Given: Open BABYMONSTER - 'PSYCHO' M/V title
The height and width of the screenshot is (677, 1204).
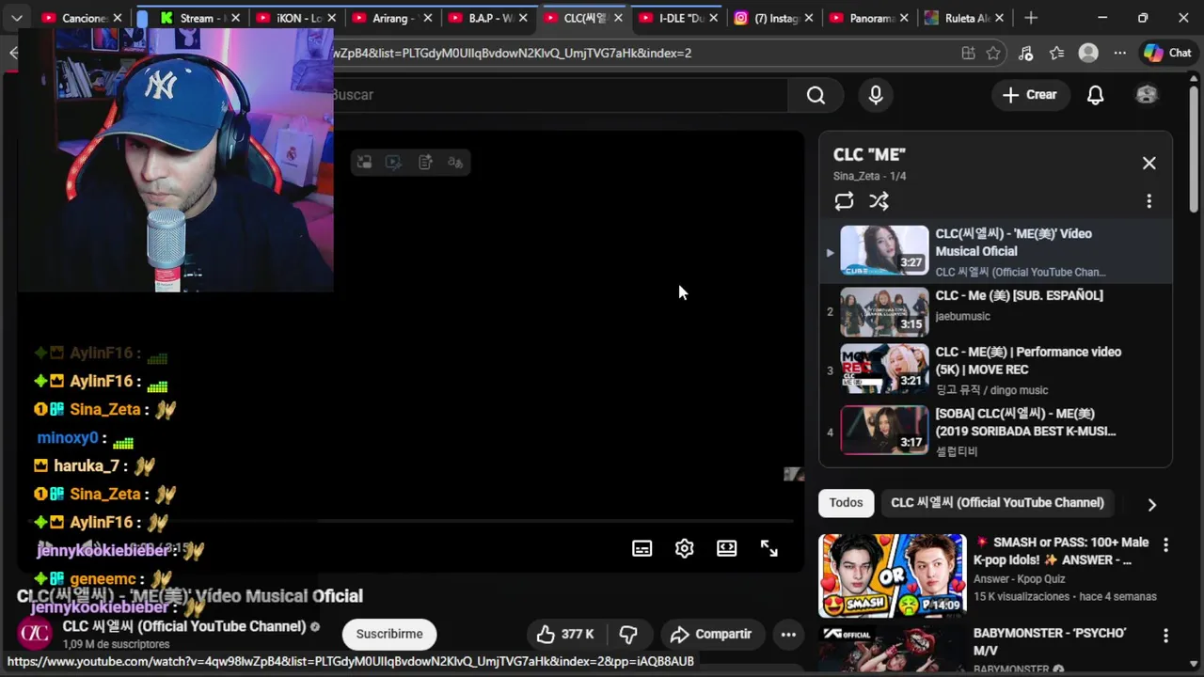Looking at the screenshot, I should (x=1050, y=641).
